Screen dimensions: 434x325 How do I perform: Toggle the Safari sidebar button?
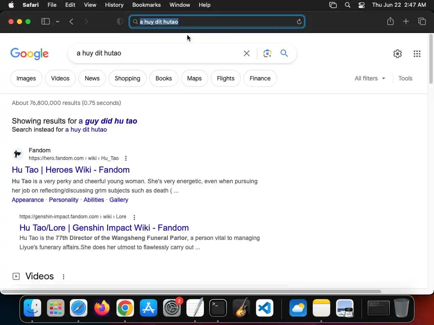click(45, 22)
